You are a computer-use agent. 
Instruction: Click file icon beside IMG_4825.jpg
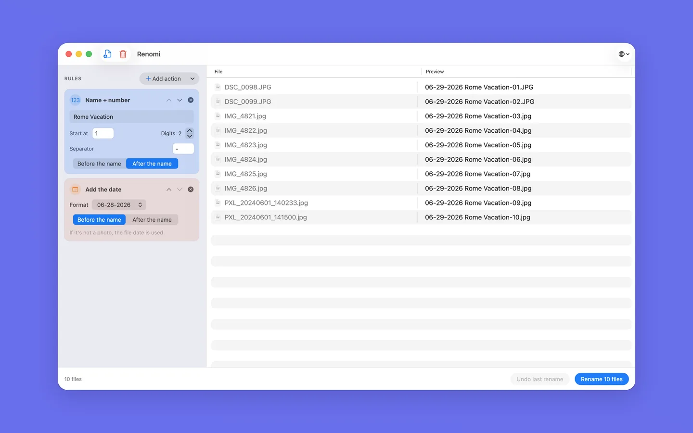pyautogui.click(x=218, y=174)
